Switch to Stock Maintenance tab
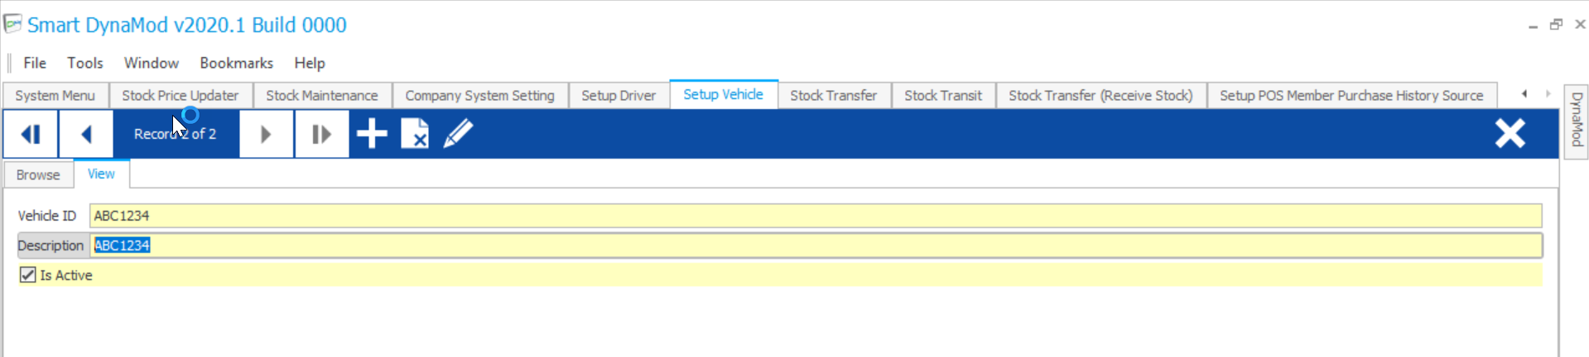1589x357 pixels. [x=322, y=96]
